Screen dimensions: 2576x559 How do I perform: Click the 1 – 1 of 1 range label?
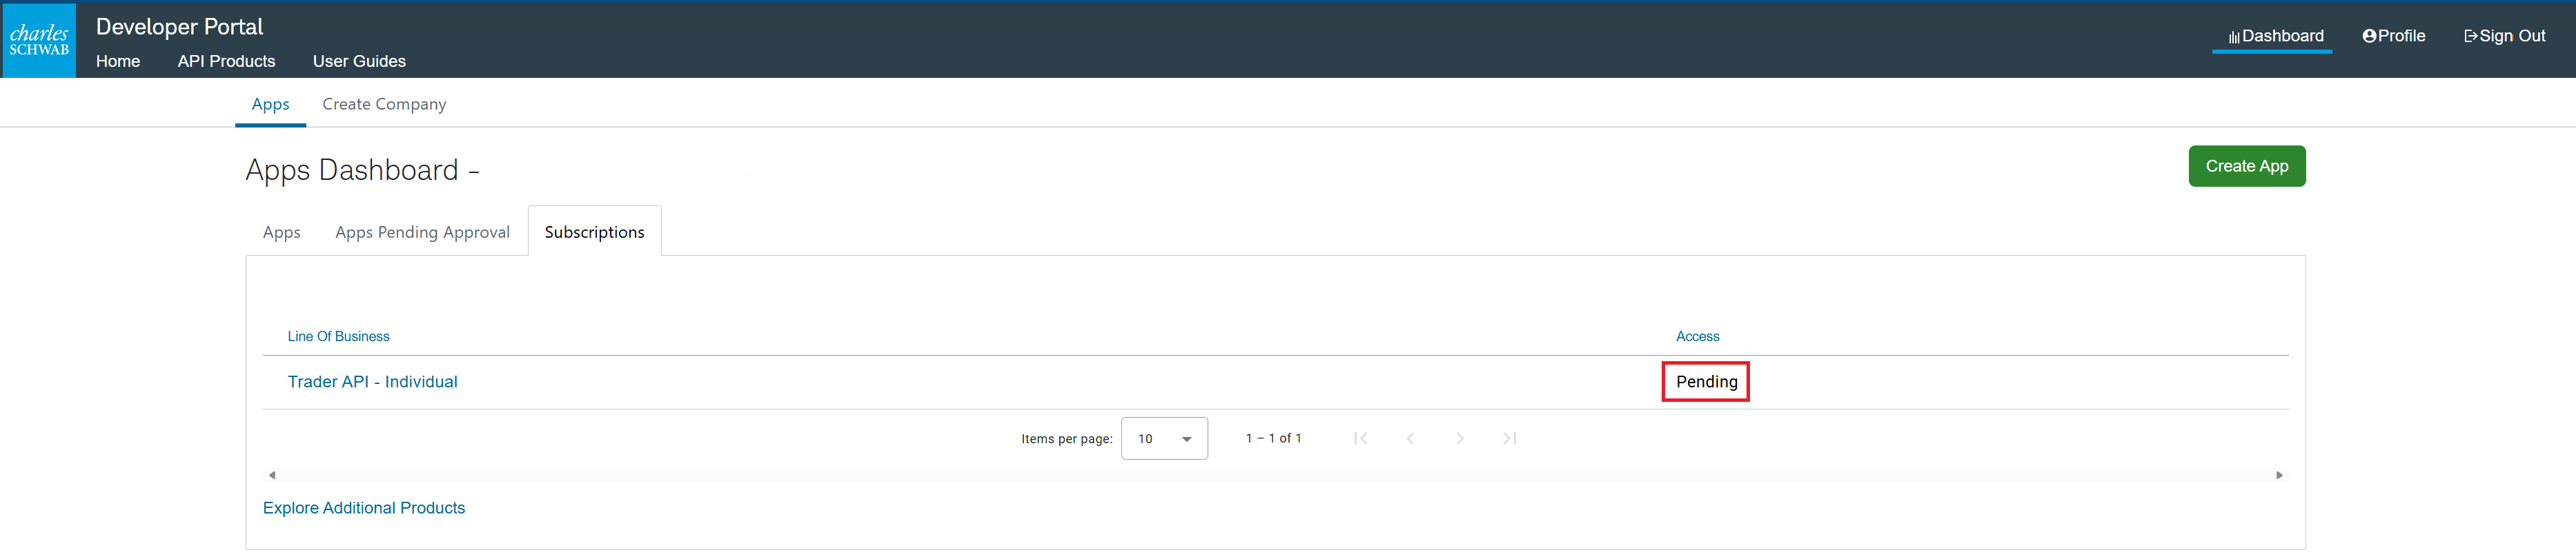1273,438
